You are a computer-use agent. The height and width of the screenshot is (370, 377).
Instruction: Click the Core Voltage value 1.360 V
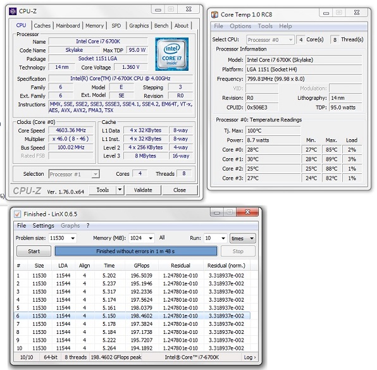(130, 67)
